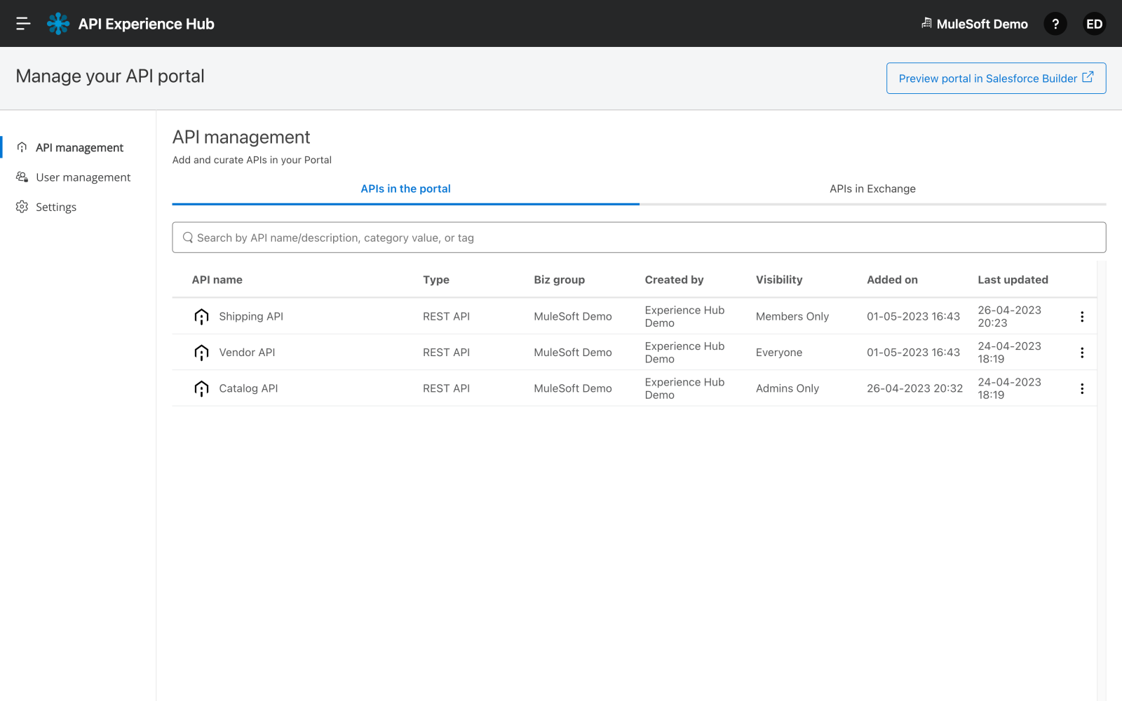Click the Added on column header
This screenshot has width=1122, height=701.
[892, 280]
